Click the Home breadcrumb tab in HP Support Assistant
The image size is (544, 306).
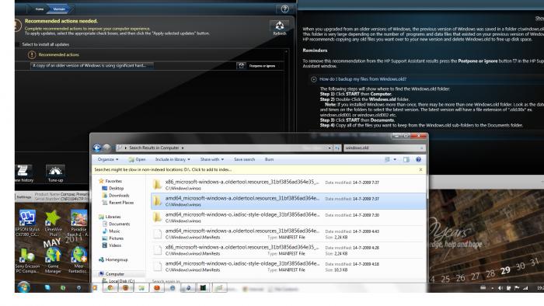click(40, 9)
